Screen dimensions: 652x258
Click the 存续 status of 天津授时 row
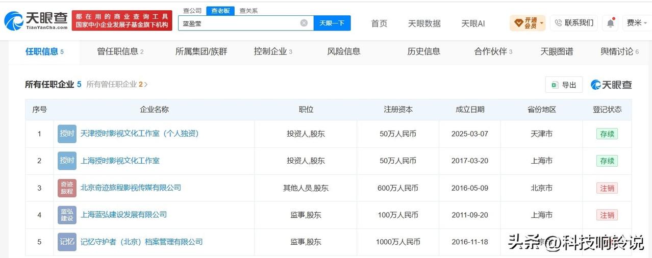pos(607,134)
